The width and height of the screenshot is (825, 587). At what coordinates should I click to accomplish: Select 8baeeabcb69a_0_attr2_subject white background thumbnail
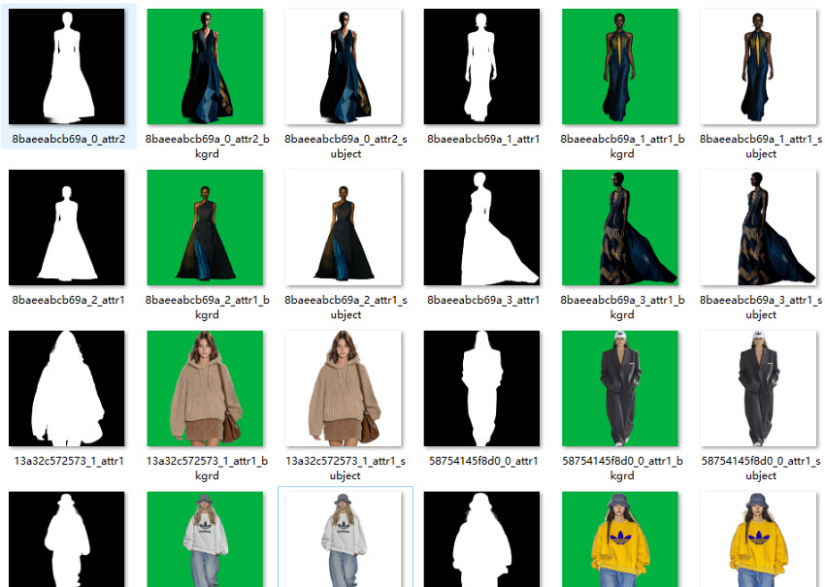click(x=345, y=66)
